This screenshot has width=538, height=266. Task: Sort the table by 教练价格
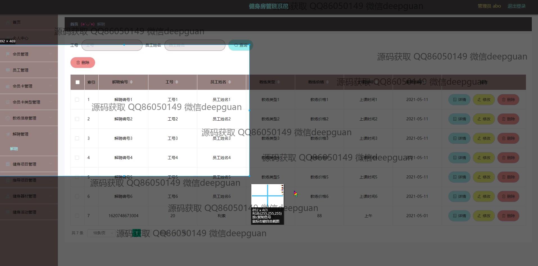(327, 82)
